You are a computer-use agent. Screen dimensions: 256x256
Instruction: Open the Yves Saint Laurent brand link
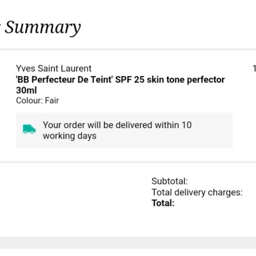54,68
